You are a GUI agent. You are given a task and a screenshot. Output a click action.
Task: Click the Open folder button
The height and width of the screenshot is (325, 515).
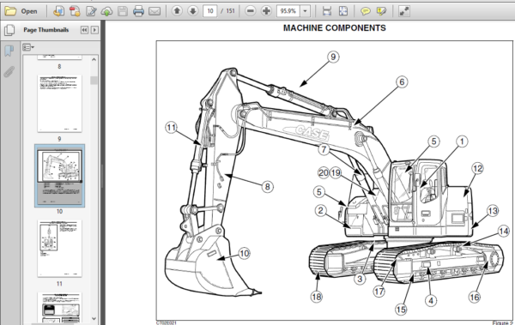[21, 11]
